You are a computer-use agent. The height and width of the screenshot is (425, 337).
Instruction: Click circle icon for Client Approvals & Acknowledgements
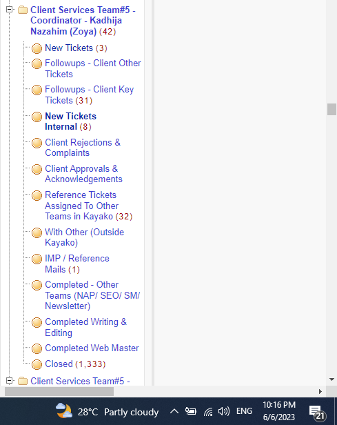pyautogui.click(x=37, y=170)
